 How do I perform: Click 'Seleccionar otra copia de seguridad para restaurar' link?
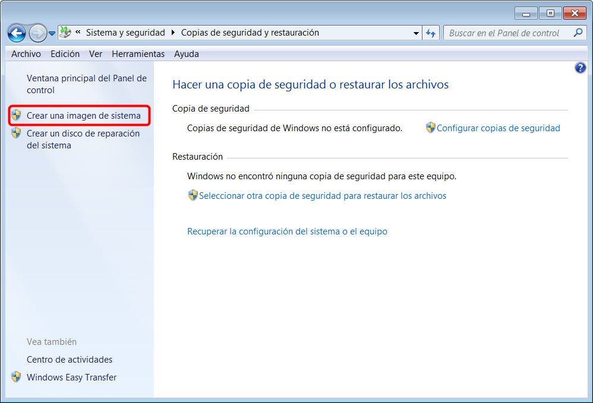(x=323, y=196)
